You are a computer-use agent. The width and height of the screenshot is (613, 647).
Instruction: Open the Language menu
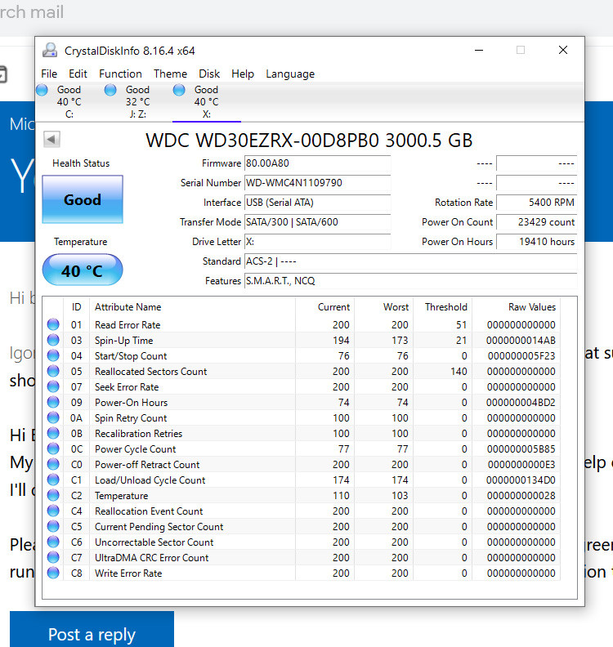pos(290,74)
